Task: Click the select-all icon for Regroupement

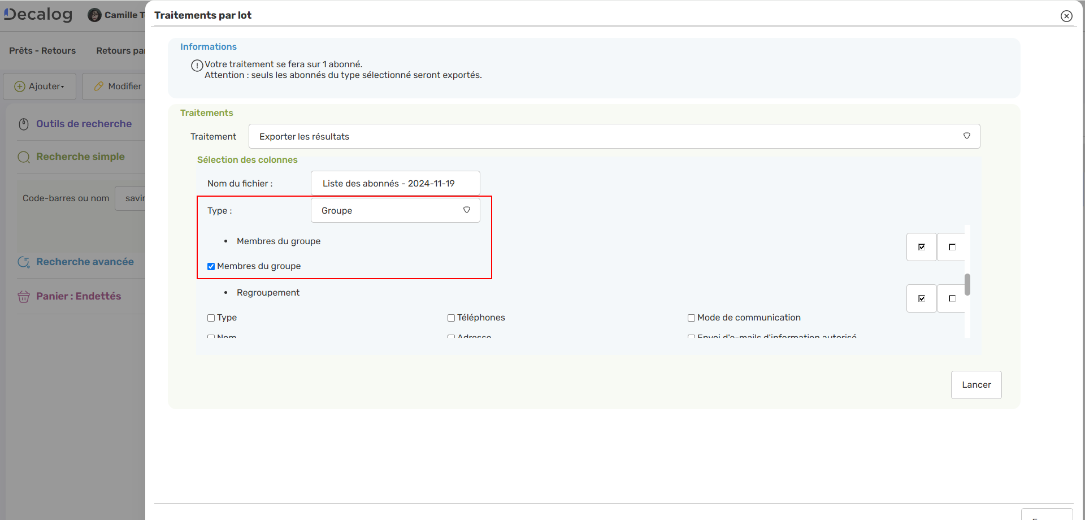Action: (921, 298)
